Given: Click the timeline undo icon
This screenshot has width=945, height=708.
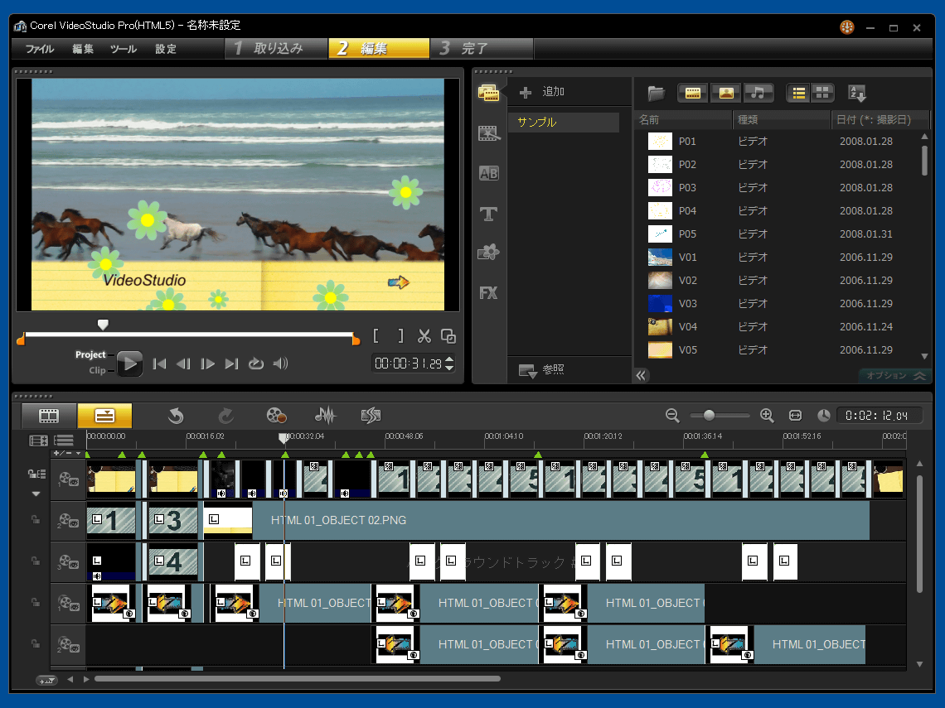Looking at the screenshot, I should click(x=176, y=416).
